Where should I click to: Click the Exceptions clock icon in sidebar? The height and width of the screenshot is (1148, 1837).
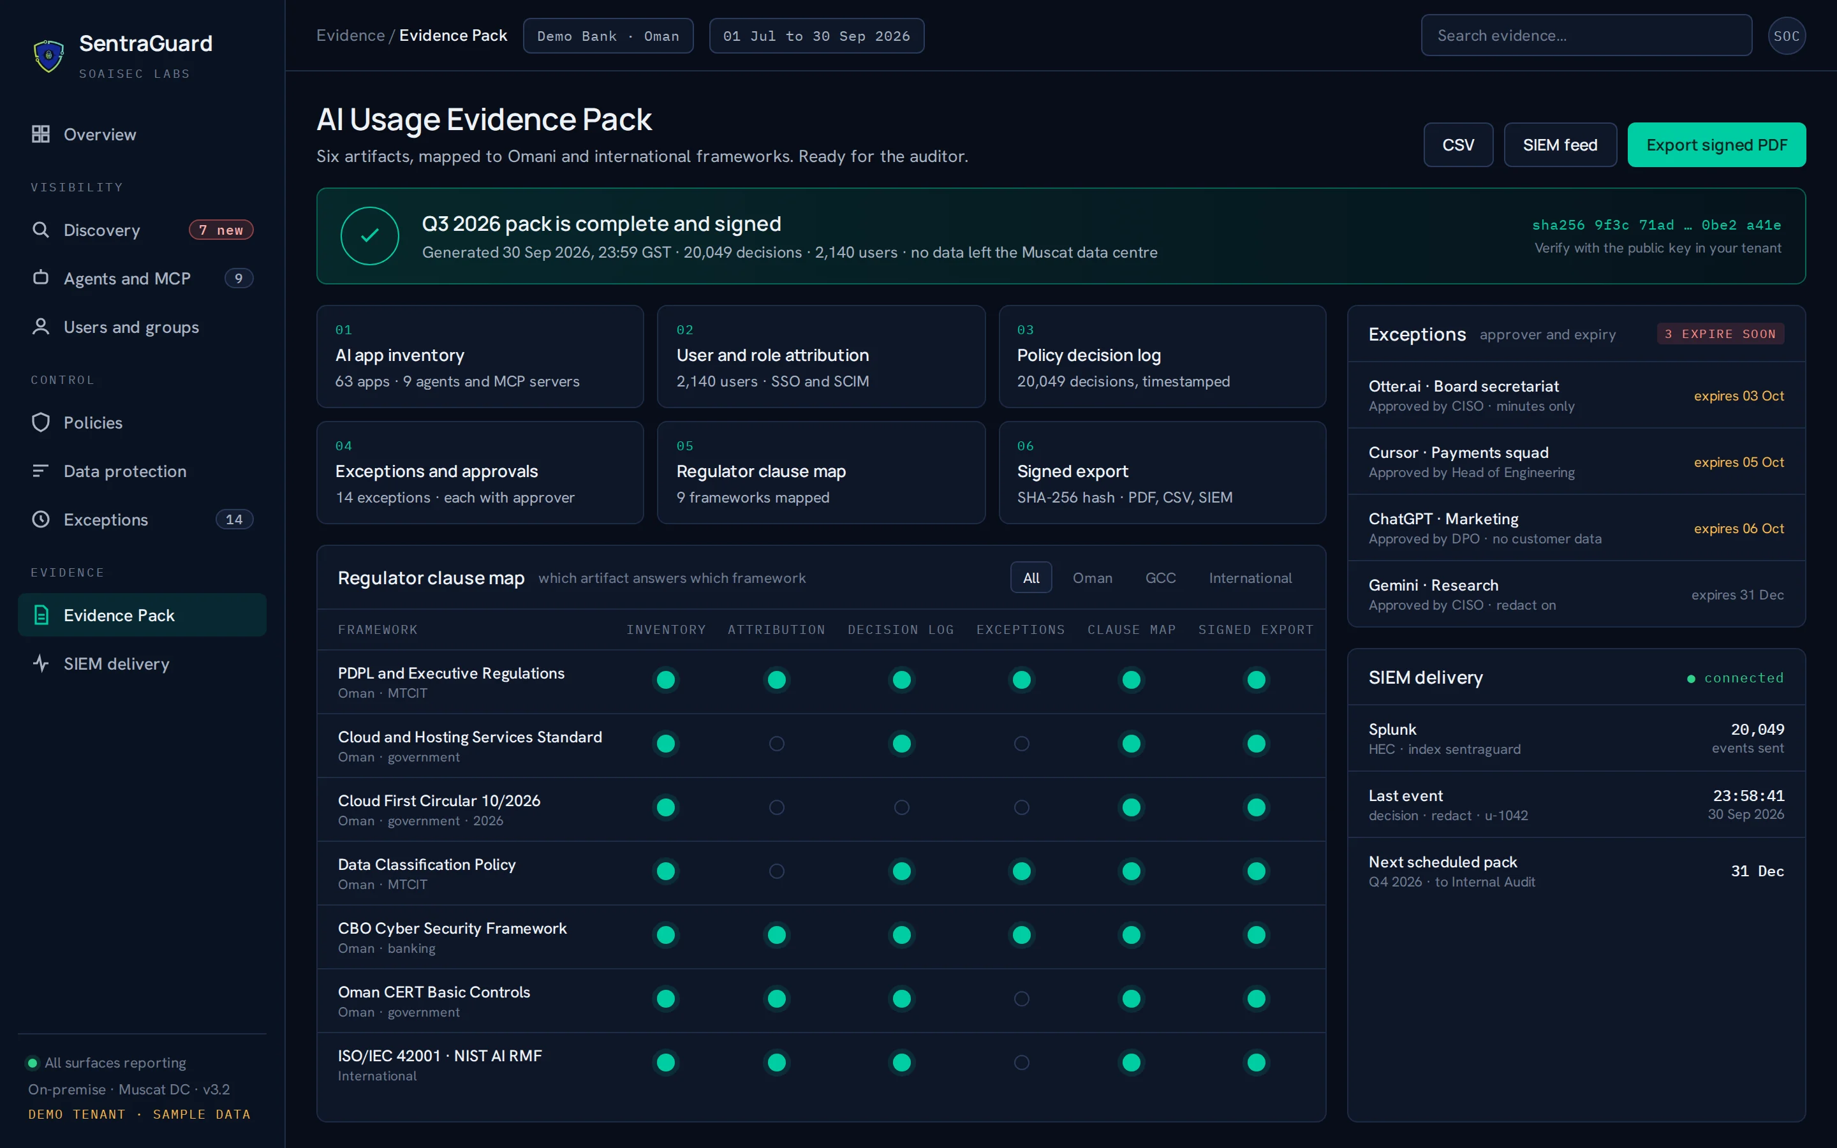click(41, 519)
